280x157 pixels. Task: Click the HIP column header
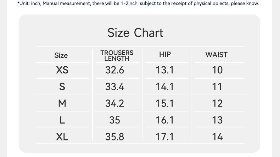coord(165,54)
